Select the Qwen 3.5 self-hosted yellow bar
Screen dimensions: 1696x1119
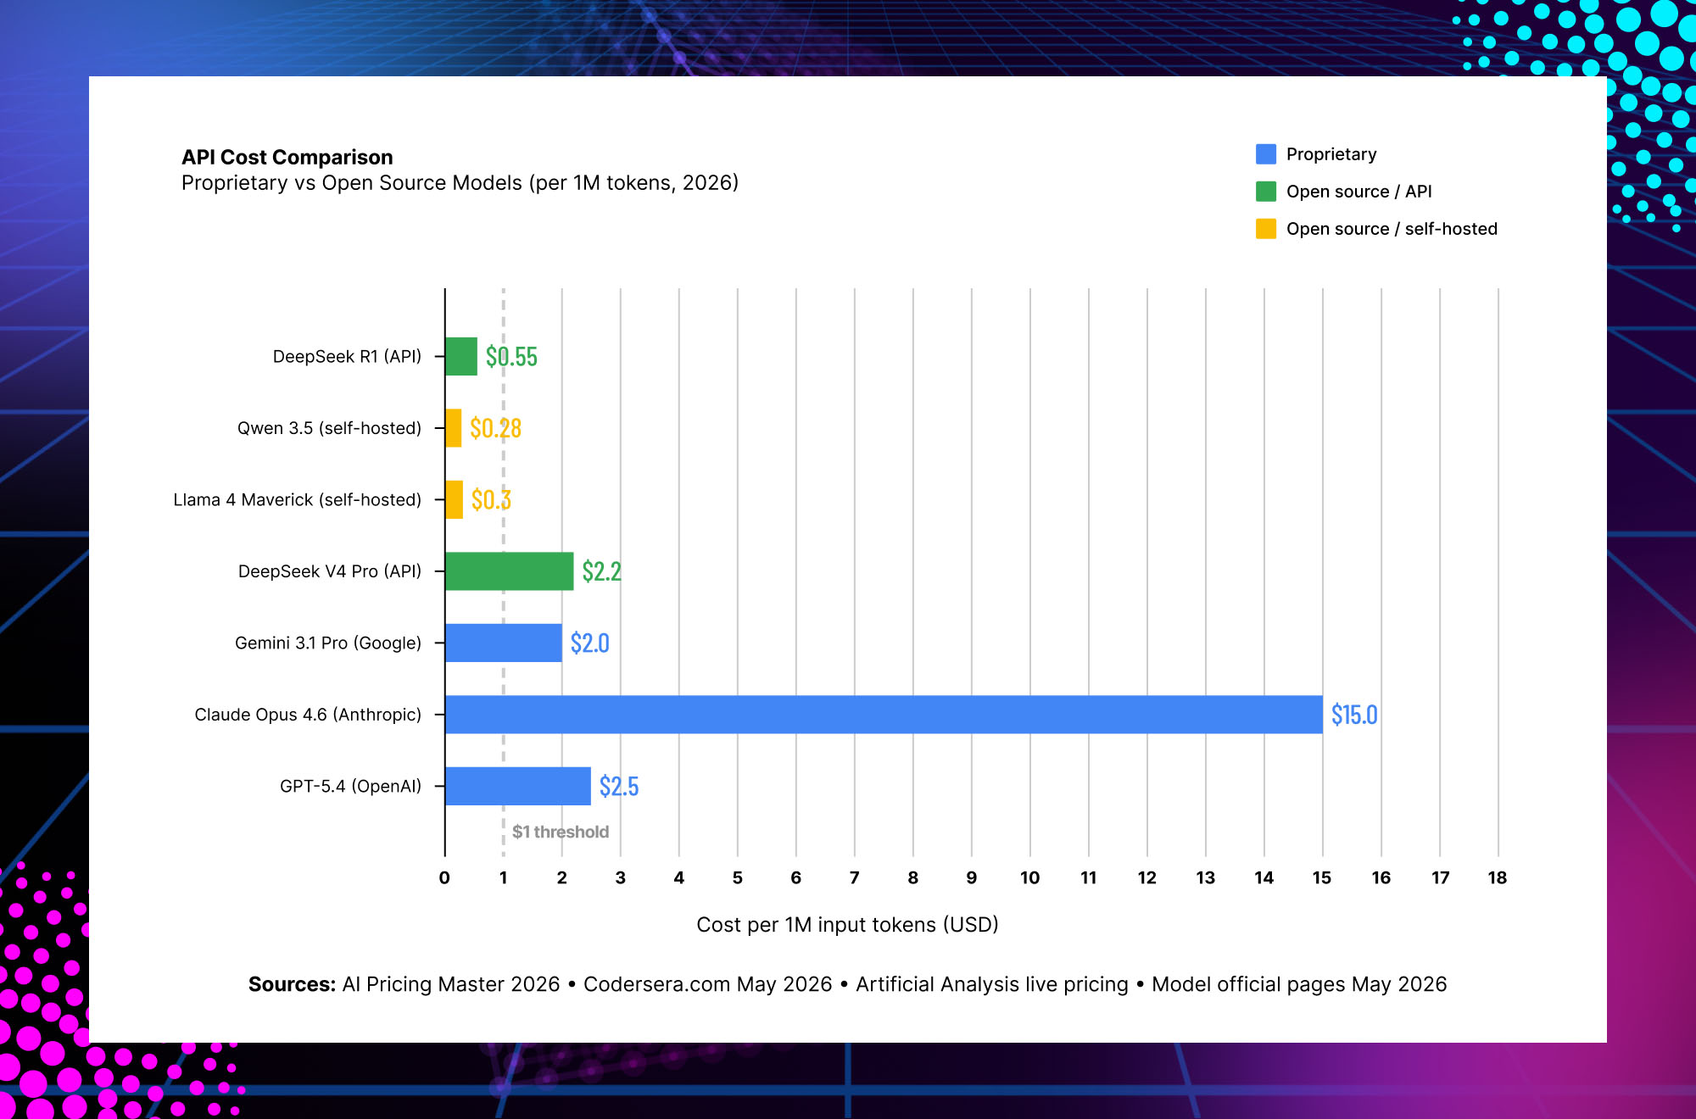pos(454,428)
